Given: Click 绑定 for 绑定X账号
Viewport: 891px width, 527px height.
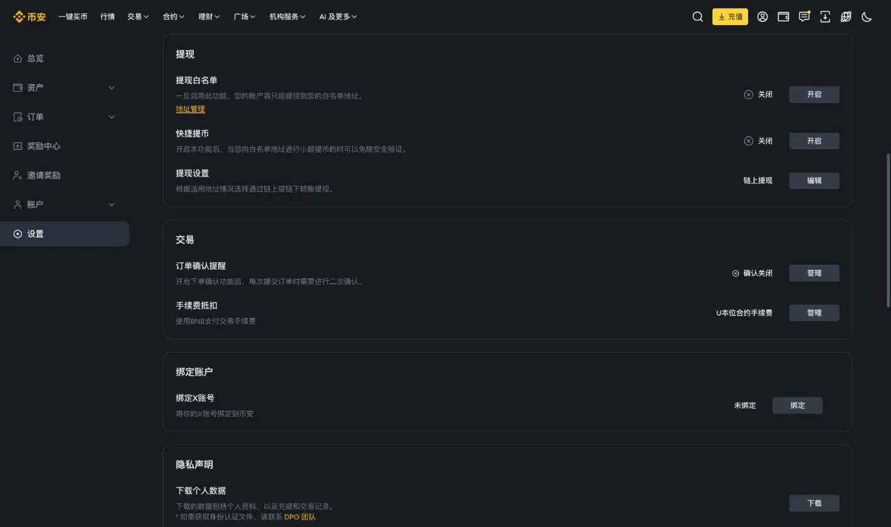Looking at the screenshot, I should [x=798, y=406].
